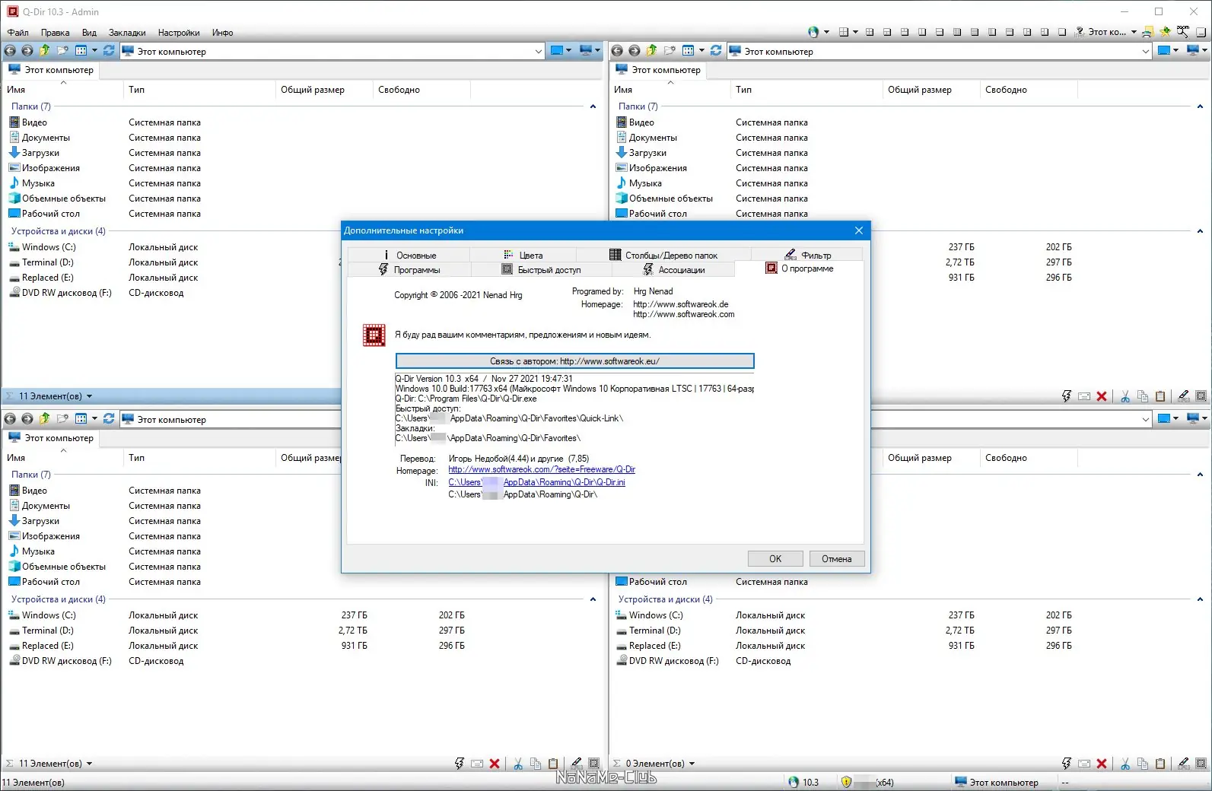Click rename pencil icon in top-right pane footer
This screenshot has width=1212, height=791.
1183,396
